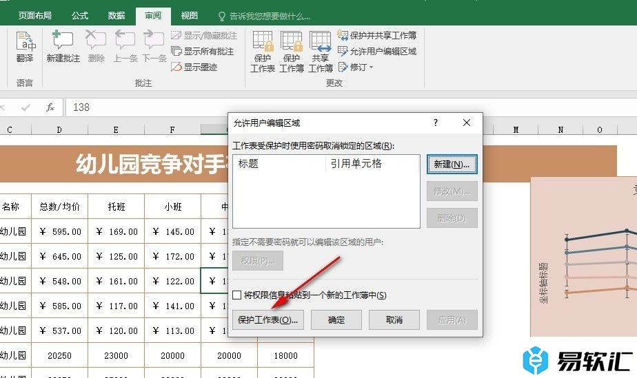Click New (新建(N)...) button in dialog
This screenshot has height=378, width=637.
click(452, 165)
